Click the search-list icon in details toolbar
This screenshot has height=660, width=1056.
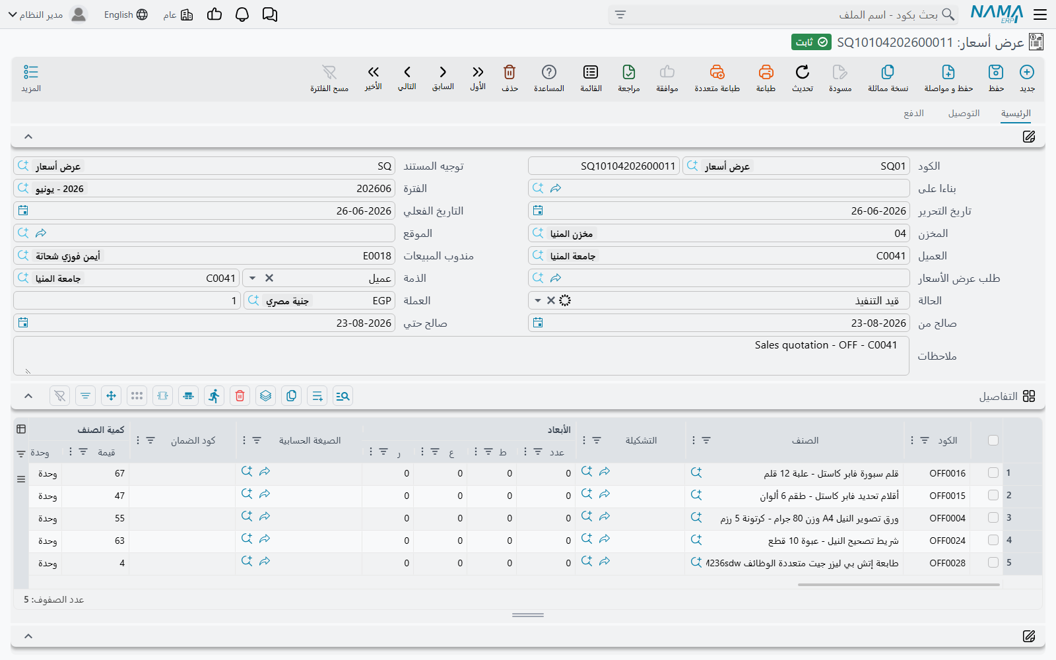(x=343, y=396)
